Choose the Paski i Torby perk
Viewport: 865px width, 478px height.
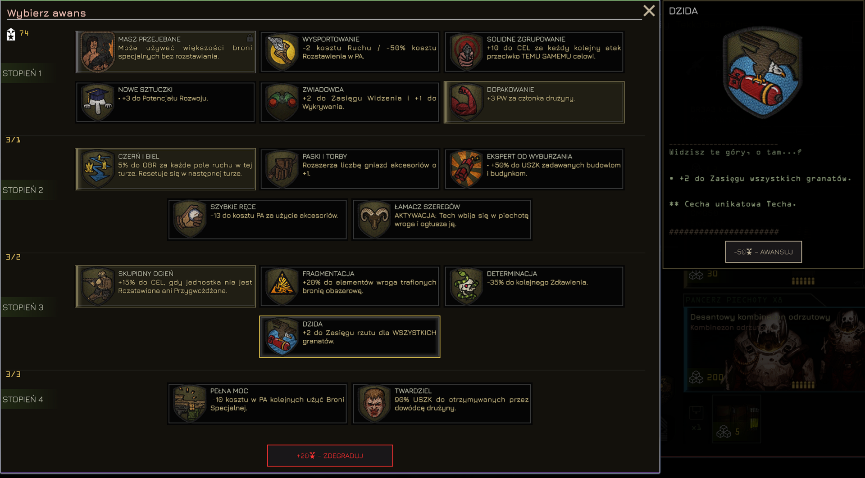coord(350,169)
